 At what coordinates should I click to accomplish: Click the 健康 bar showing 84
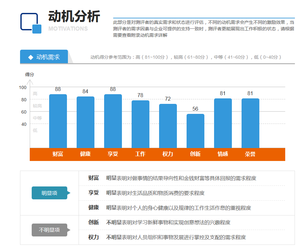pos(85,122)
